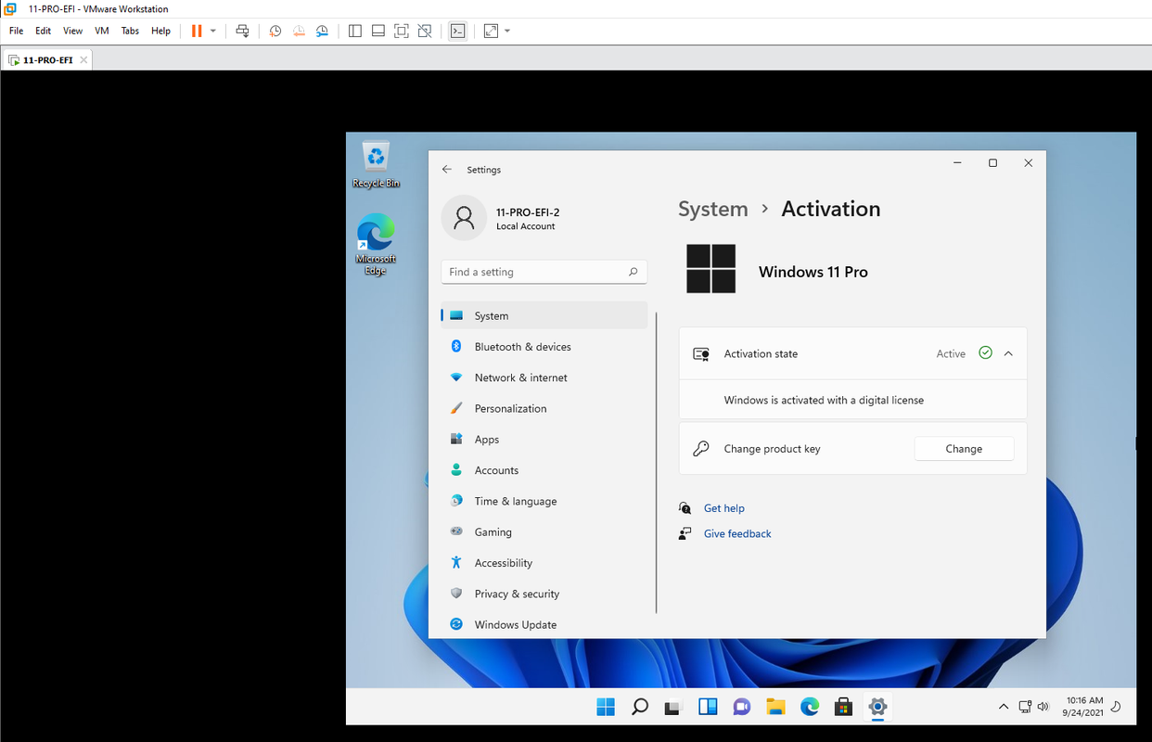Open the File menu

click(16, 31)
